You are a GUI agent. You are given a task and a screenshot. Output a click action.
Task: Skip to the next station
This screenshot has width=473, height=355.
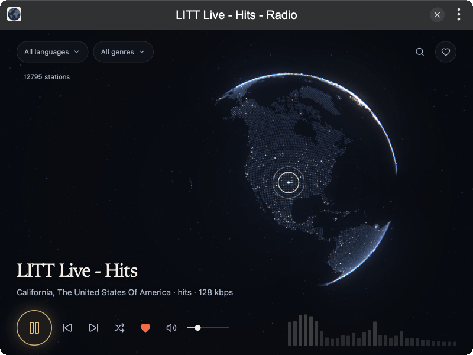[93, 328]
